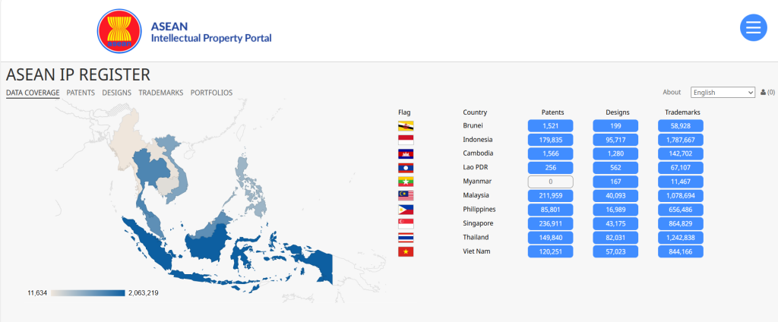Open Viet Nam patents count 120,251
The width and height of the screenshot is (778, 322).
point(550,251)
